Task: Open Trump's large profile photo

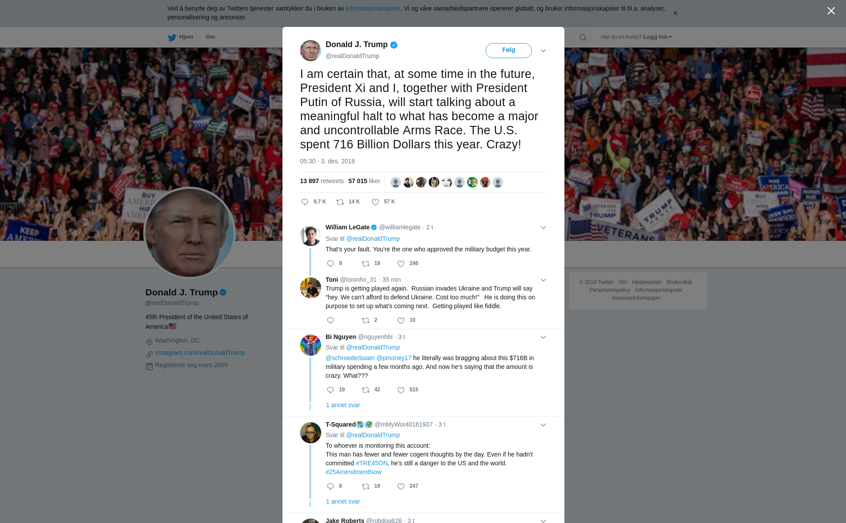Action: pos(189,233)
